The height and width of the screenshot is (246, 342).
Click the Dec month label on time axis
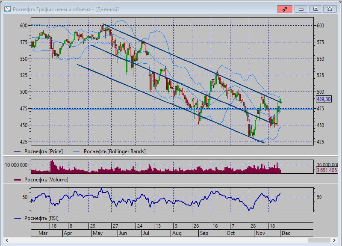click(286, 233)
